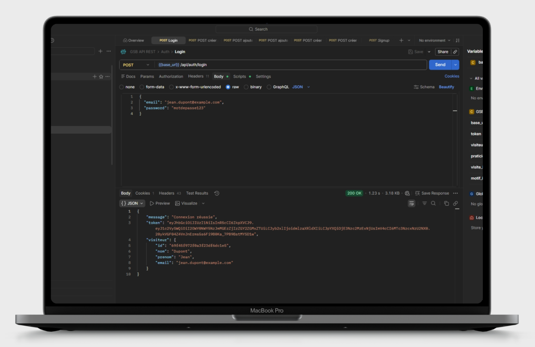Click plus icon beside sidebar search field
This screenshot has width=535, height=347.
point(100,51)
